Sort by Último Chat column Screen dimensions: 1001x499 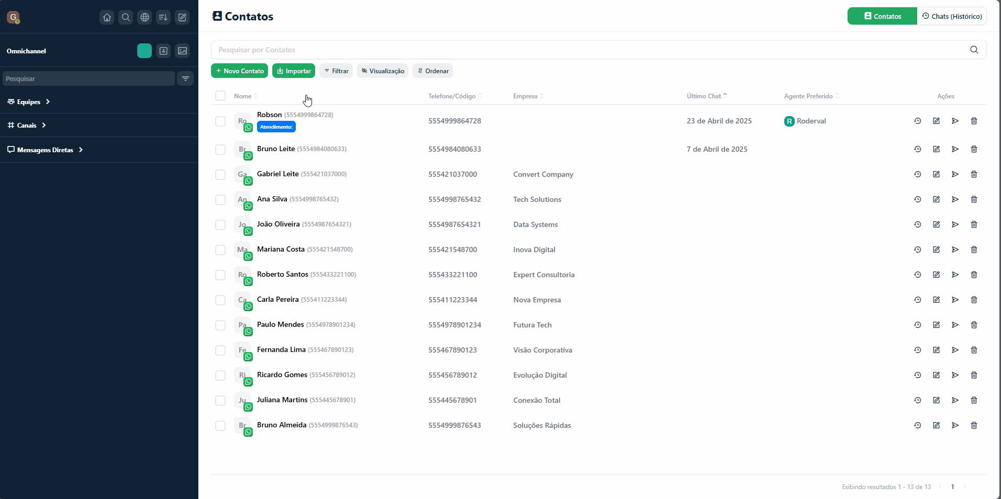707,96
